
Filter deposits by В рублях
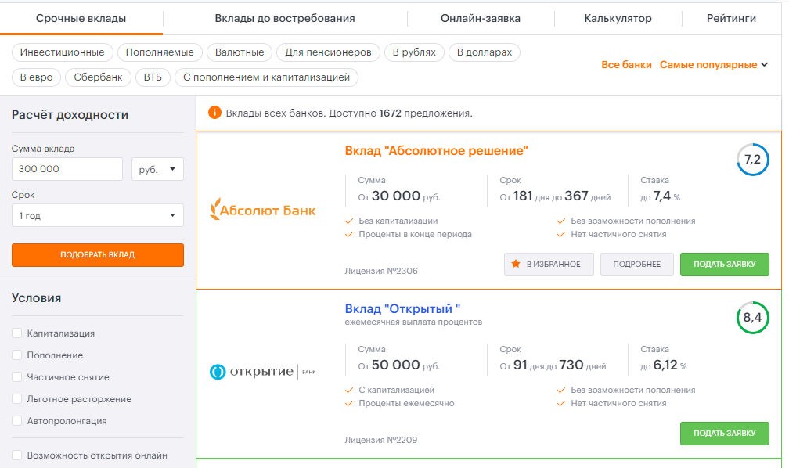coord(414,52)
